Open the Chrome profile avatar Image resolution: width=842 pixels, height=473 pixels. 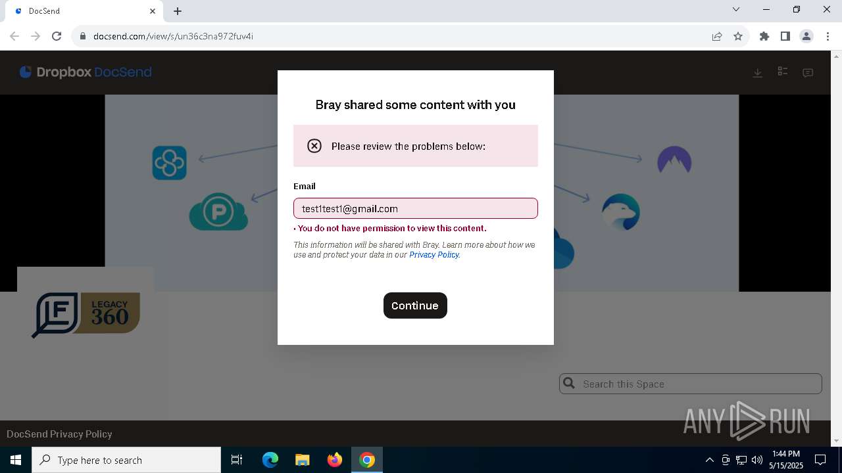[x=806, y=36]
